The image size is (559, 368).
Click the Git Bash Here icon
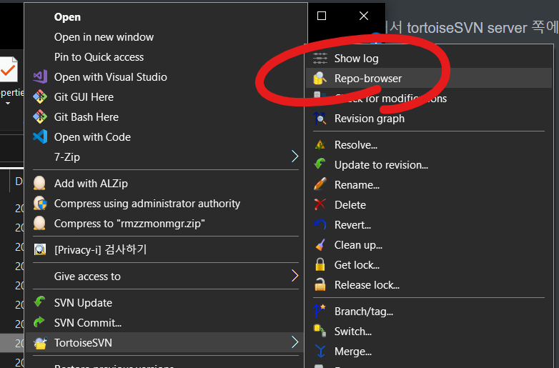click(x=40, y=117)
